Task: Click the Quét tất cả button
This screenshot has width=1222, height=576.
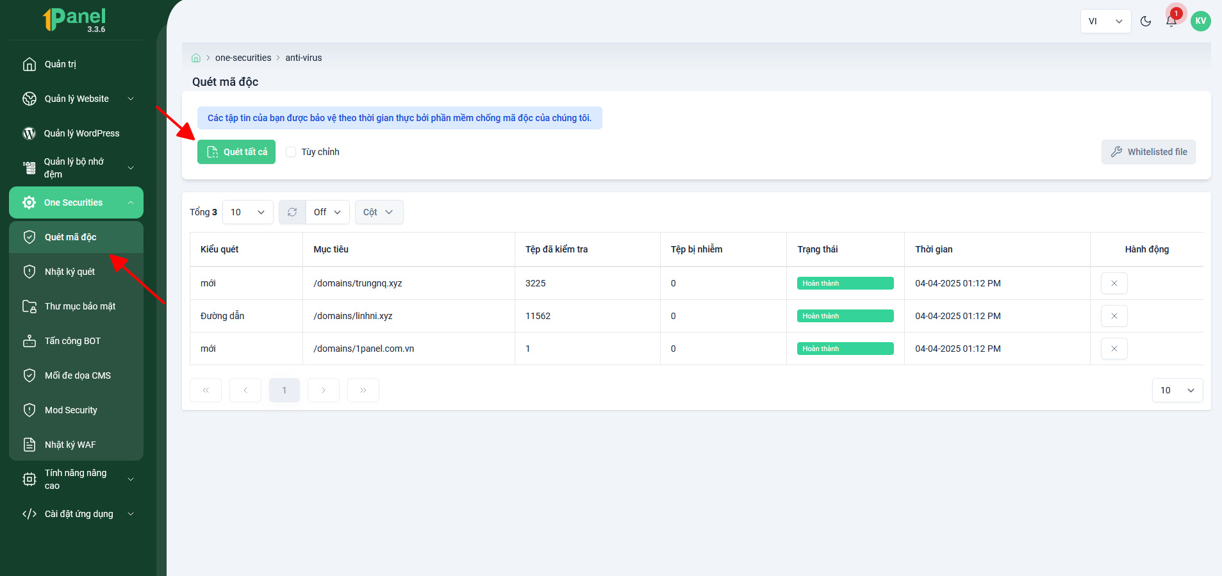Action: click(236, 152)
